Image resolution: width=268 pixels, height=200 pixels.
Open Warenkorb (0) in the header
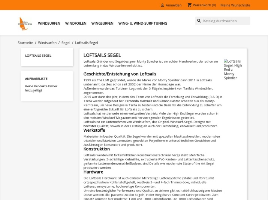[204, 5]
